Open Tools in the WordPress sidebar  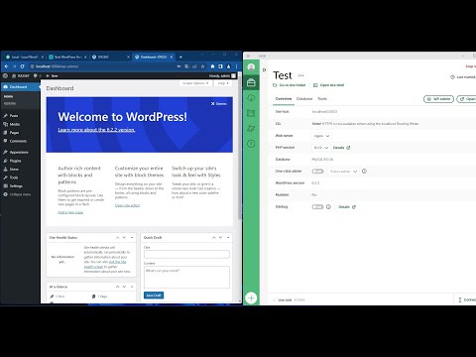point(14,178)
